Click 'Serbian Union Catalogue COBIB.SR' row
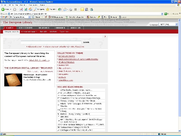The width and height of the screenshot is (181, 136). coord(81,127)
